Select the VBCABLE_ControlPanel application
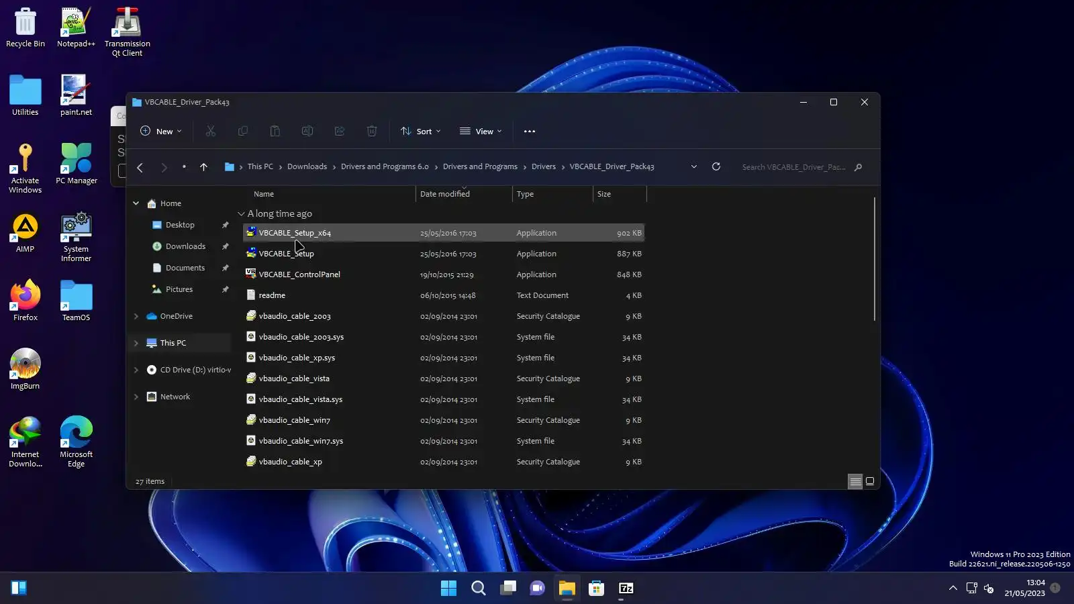Screen dimensions: 1074x604 point(444,274)
